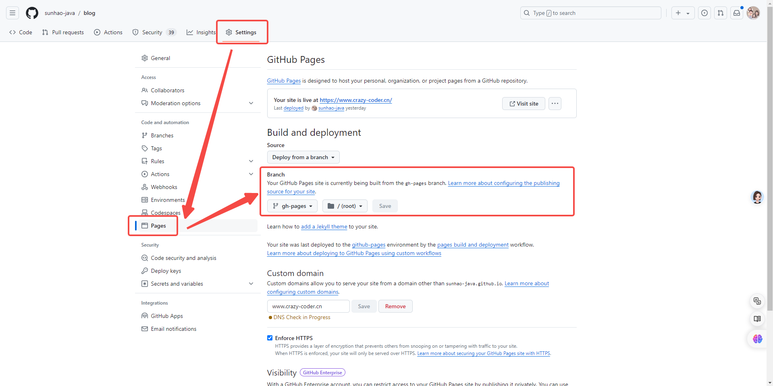Open the gh-pages branch selector
The height and width of the screenshot is (386, 773).
(x=292, y=206)
